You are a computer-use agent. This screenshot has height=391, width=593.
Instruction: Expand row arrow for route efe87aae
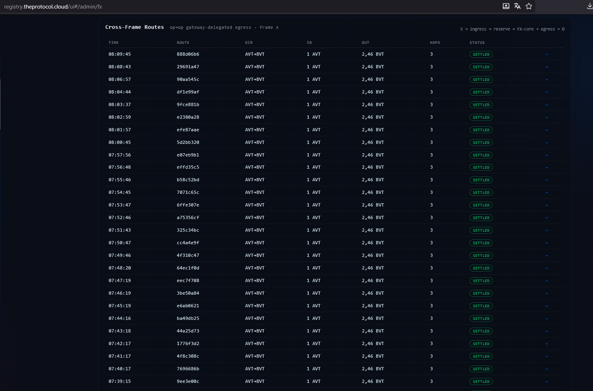pyautogui.click(x=547, y=130)
